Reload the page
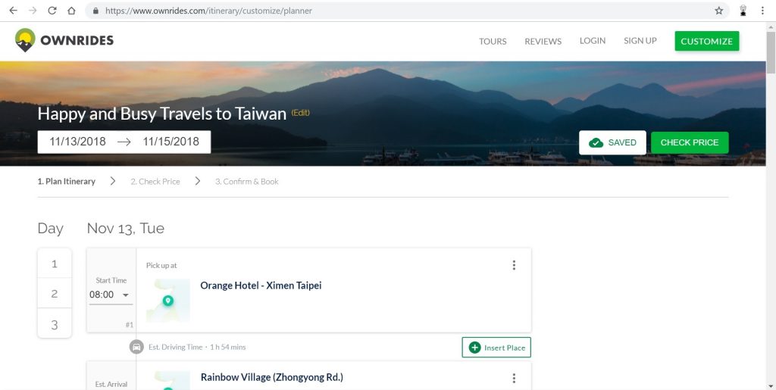Screen dimensions: 776x390 [52, 11]
